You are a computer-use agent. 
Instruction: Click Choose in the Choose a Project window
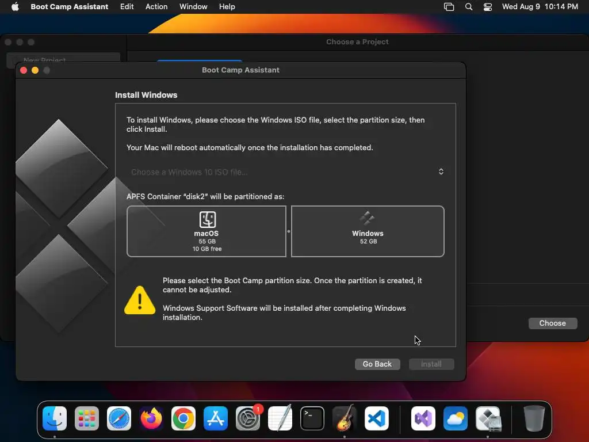tap(553, 323)
